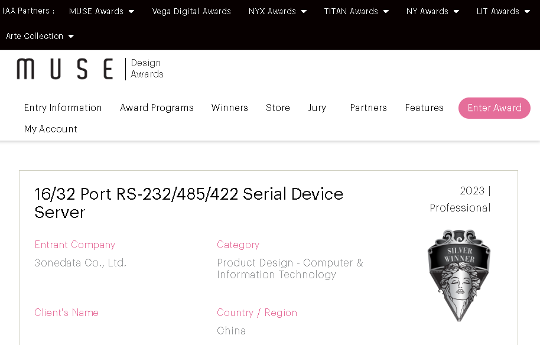The height and width of the screenshot is (345, 540).
Task: Open the Features menu item
Action: (424, 108)
